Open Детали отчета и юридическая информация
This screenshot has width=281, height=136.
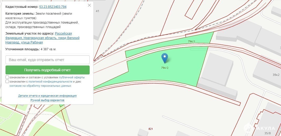click(x=47, y=96)
